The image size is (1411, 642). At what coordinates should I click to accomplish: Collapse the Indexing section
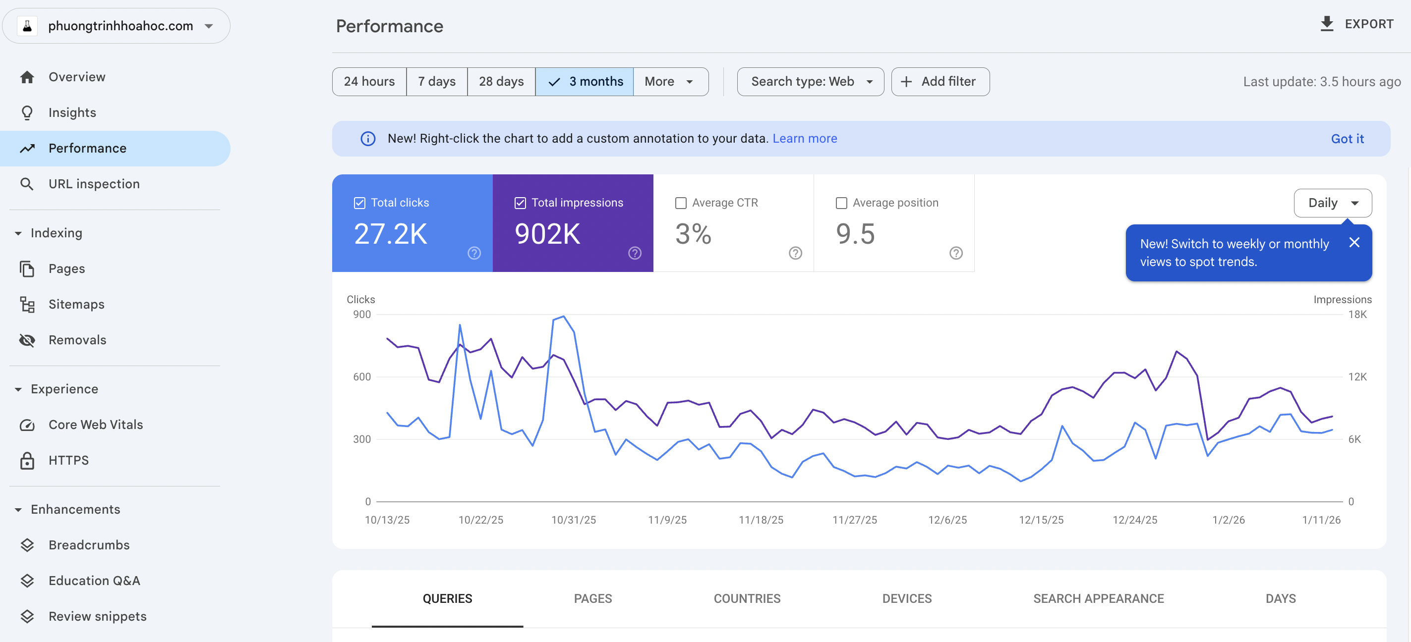click(18, 233)
